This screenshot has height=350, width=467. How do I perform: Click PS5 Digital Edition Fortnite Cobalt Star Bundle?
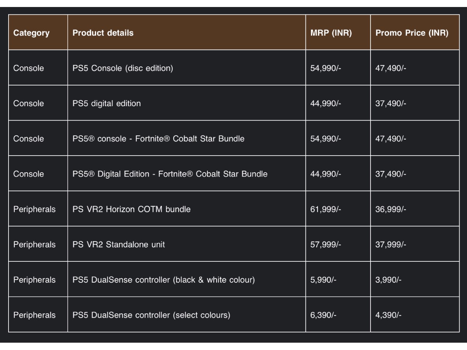click(170, 174)
